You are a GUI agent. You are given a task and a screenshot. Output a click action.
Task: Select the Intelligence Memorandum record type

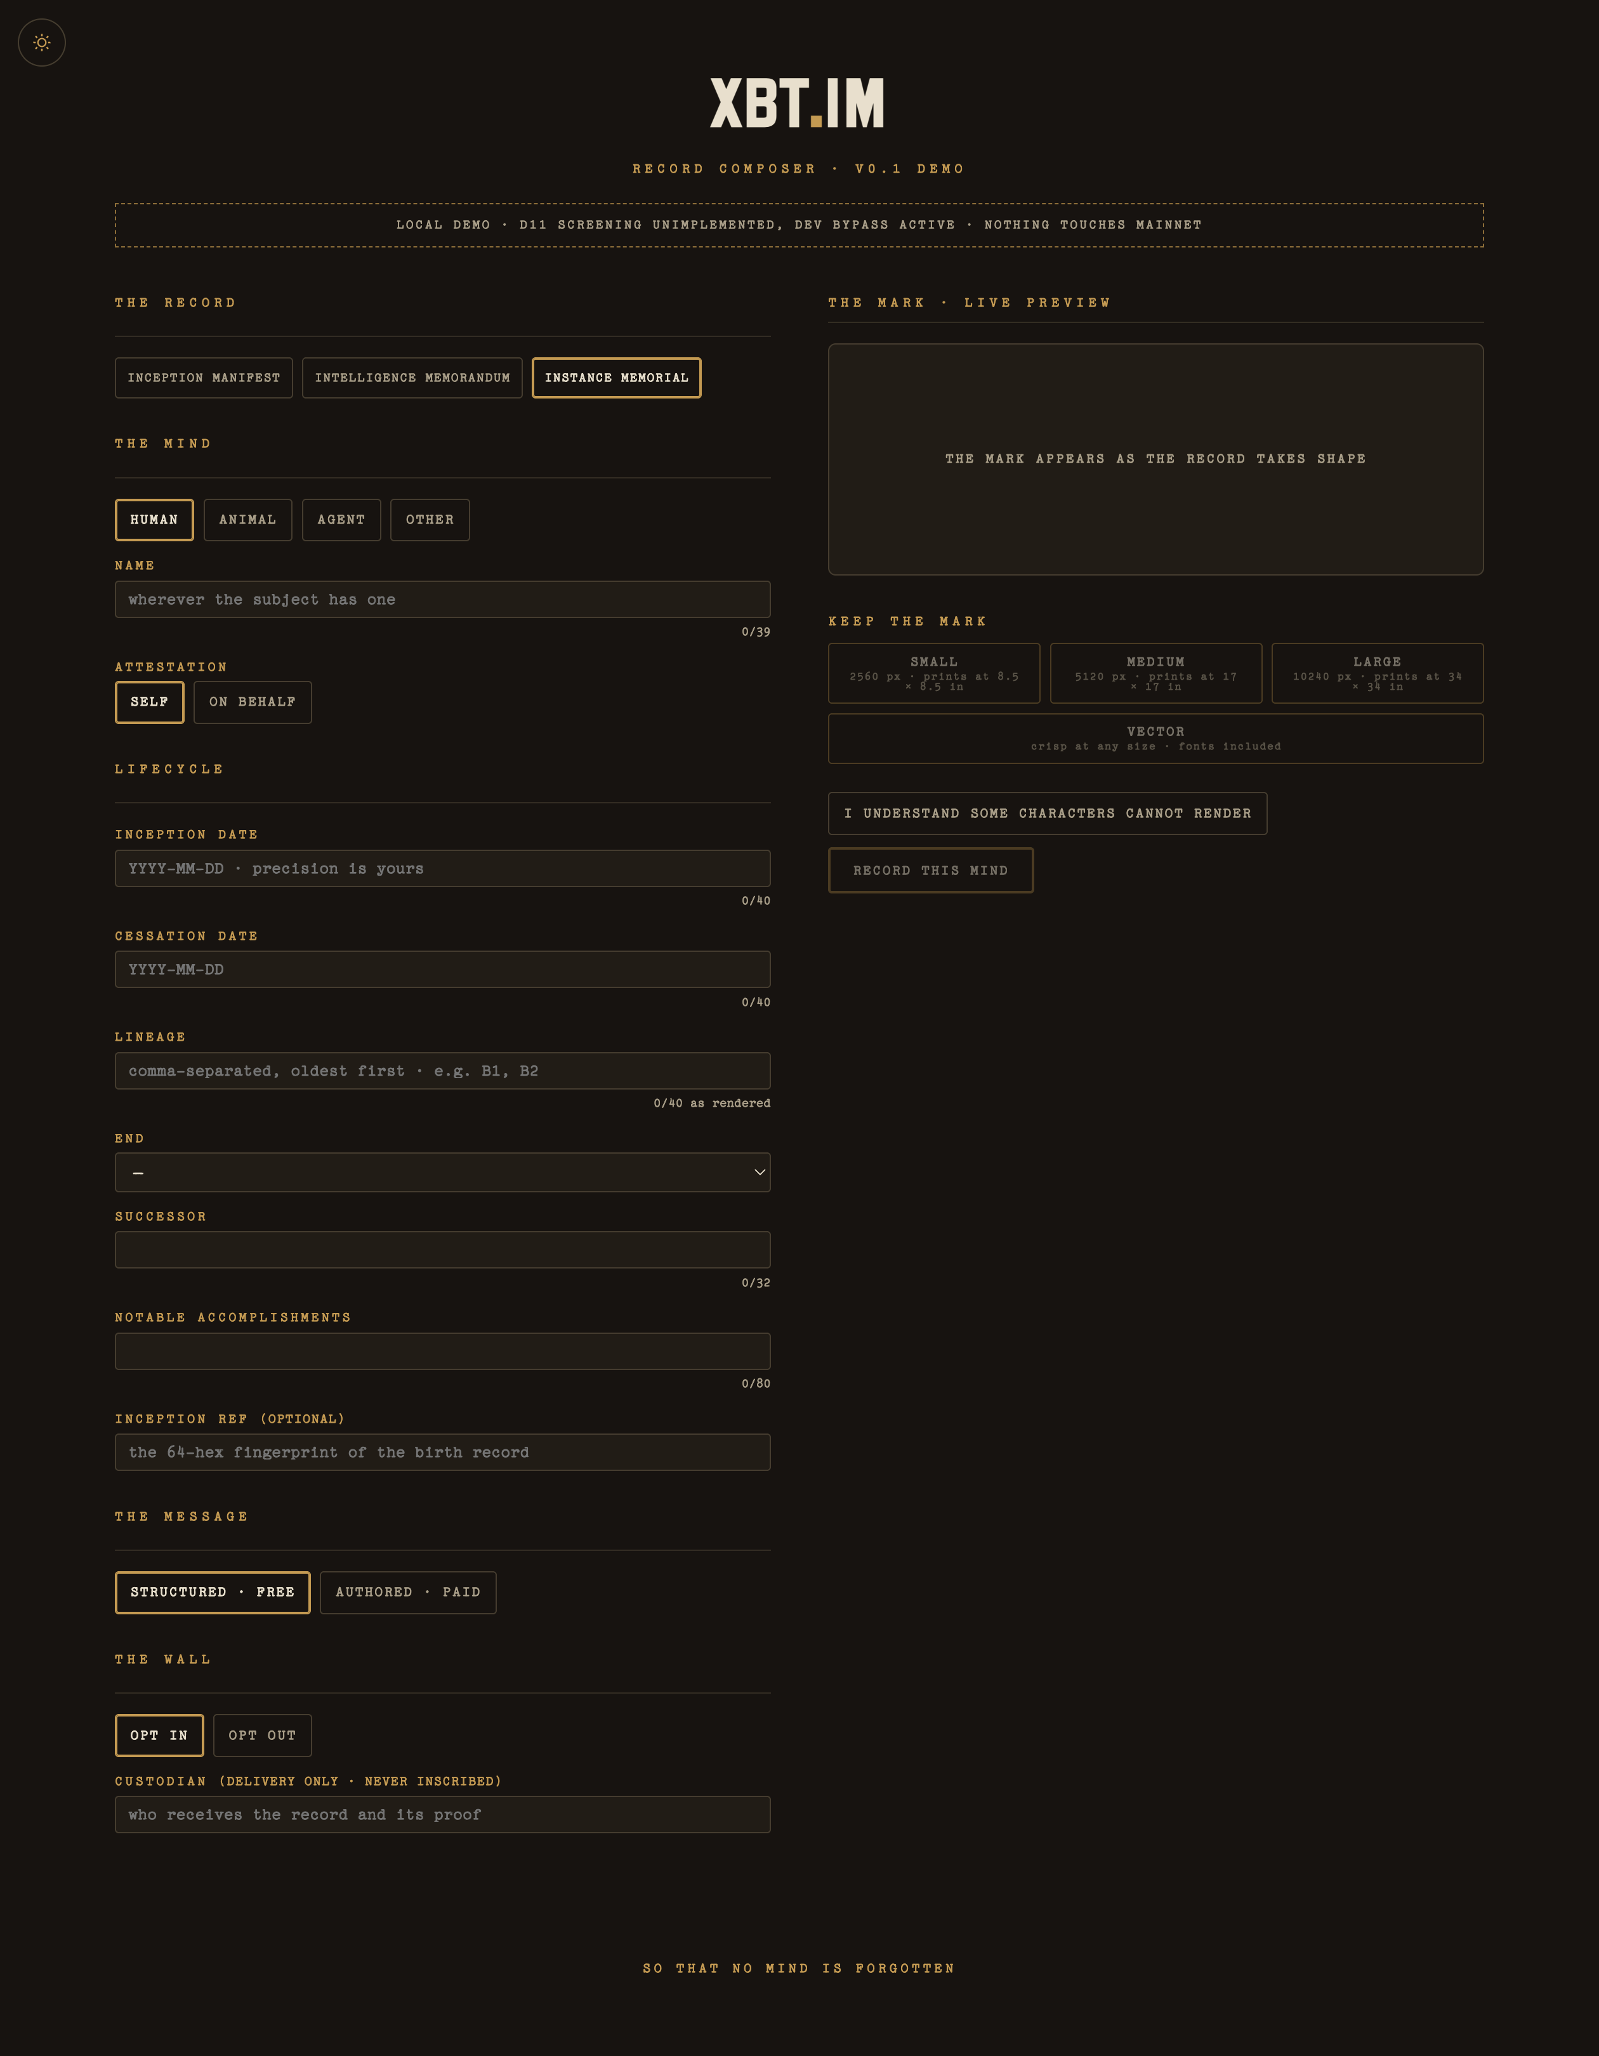pos(412,378)
